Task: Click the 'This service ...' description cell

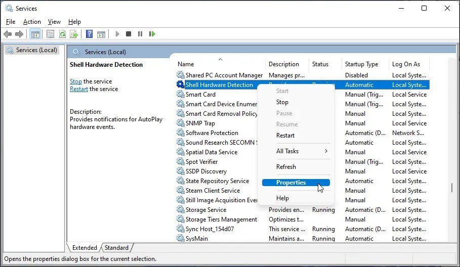Action: click(287, 229)
